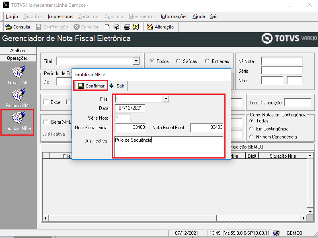
Task: Click the grid vertical scrollbar down arrow
Action: (x=310, y=212)
